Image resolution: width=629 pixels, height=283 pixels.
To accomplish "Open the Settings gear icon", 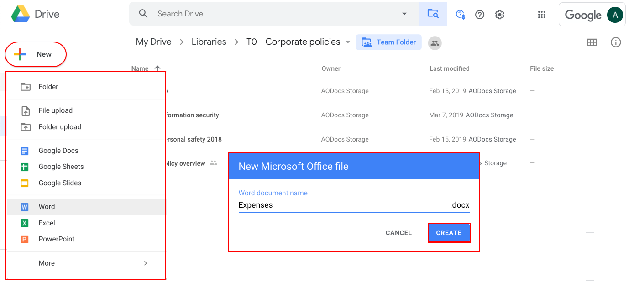I will pos(500,15).
